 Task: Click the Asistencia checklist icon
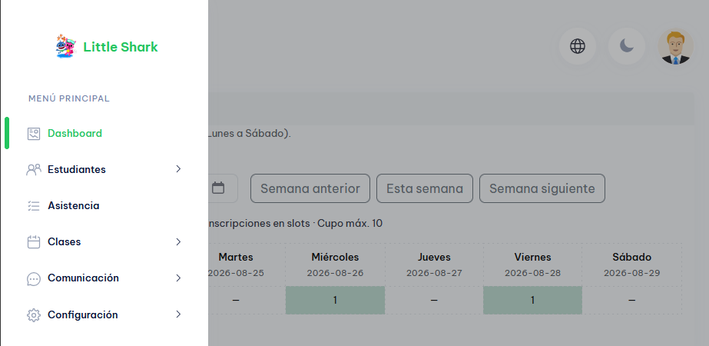point(34,205)
